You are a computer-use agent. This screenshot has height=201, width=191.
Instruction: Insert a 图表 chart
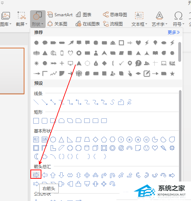[x=83, y=15]
